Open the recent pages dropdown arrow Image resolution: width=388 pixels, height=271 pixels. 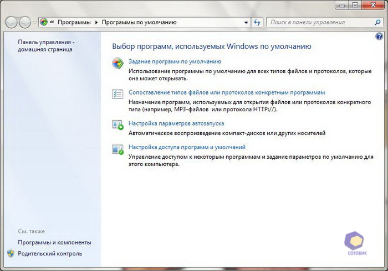tap(35, 23)
